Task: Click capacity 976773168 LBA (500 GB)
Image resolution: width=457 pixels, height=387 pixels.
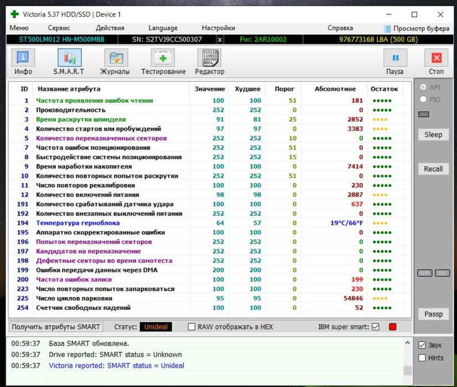Action: pos(378,40)
